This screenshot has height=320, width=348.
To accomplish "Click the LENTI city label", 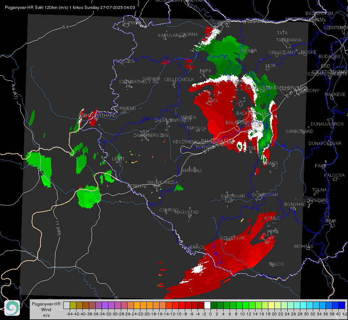I will point(118,159).
